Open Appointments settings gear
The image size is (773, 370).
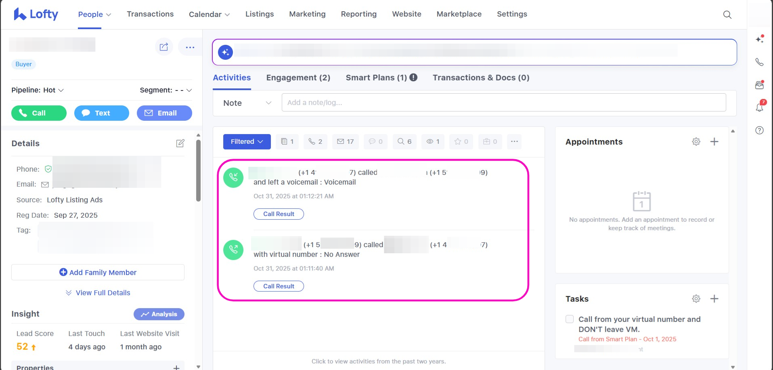(x=696, y=142)
